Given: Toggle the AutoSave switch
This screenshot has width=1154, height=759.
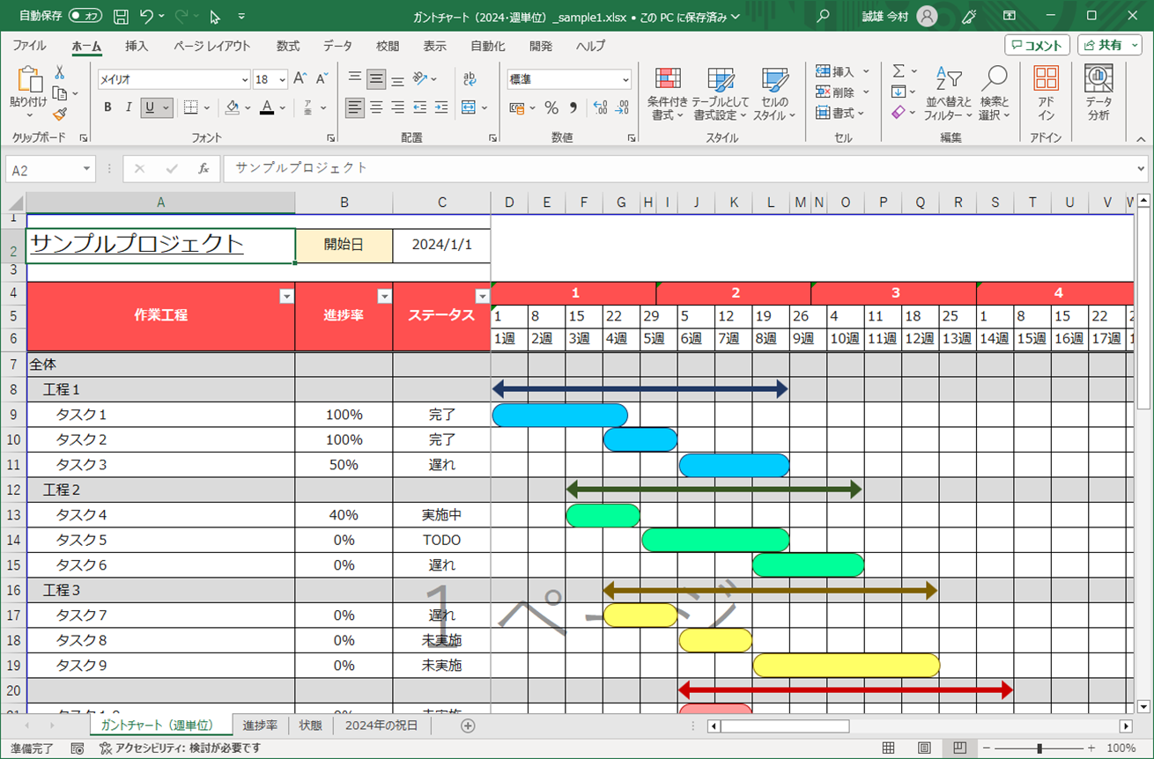Looking at the screenshot, I should pyautogui.click(x=85, y=16).
